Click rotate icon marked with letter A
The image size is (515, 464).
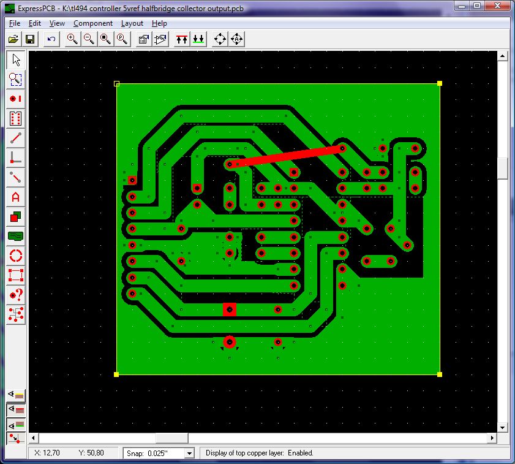[236, 39]
